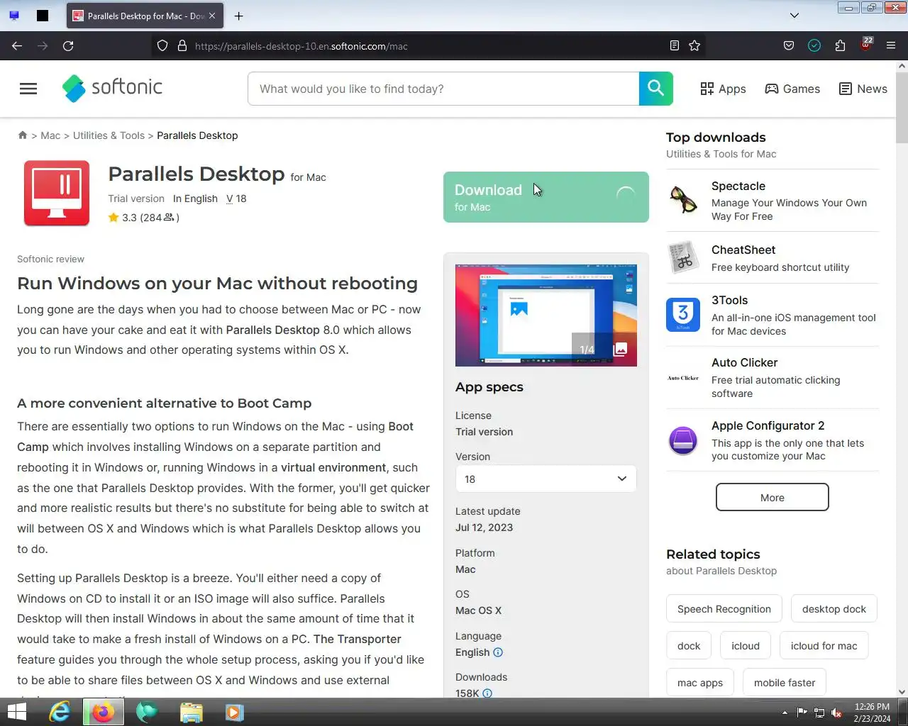Go to Utilities & Tools breadcrumb
The width and height of the screenshot is (908, 726).
point(109,135)
